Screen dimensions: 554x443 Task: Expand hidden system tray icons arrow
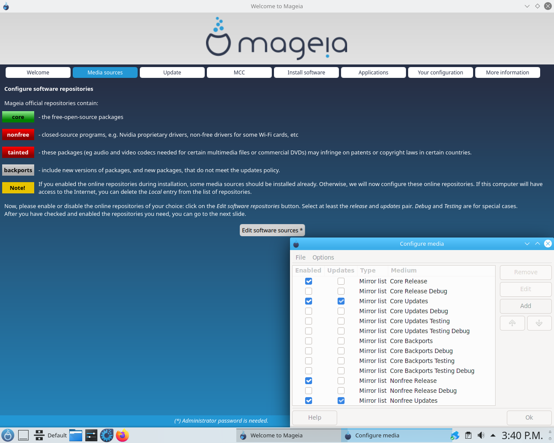tap(493, 435)
